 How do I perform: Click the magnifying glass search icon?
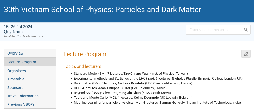point(245,30)
